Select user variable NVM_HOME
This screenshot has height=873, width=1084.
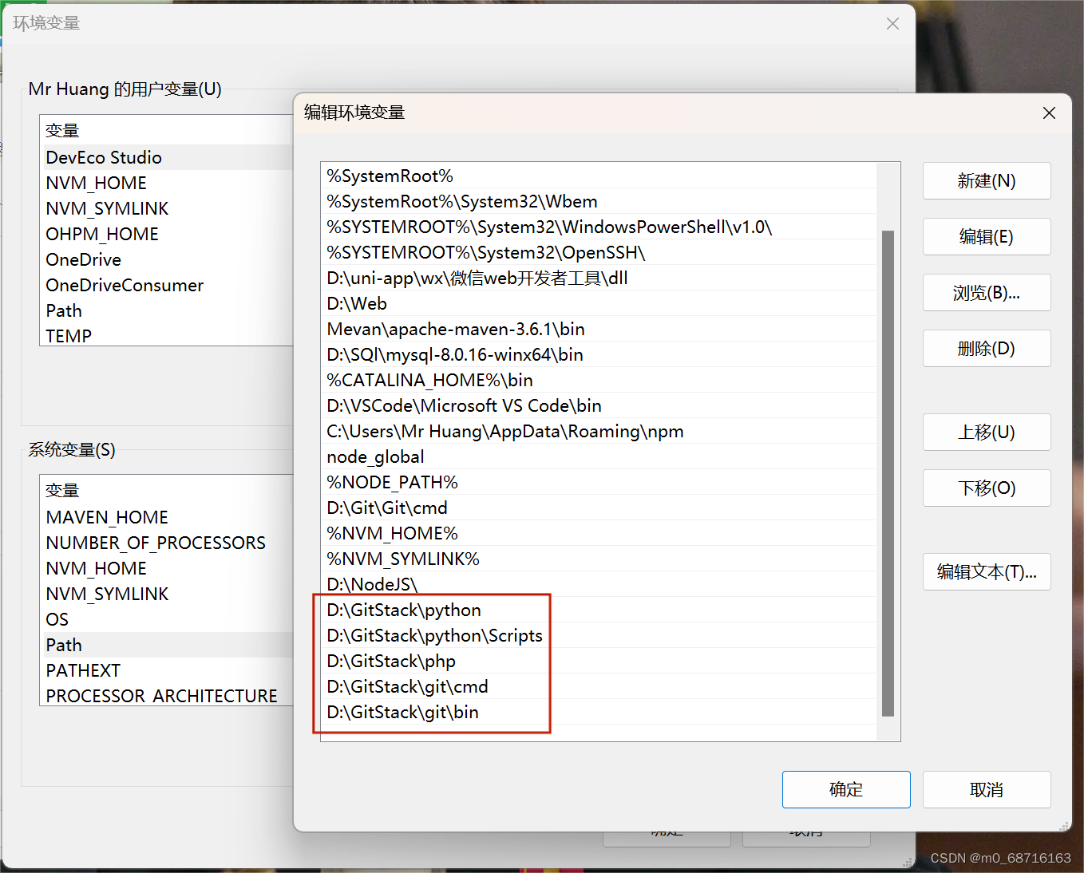[167, 183]
